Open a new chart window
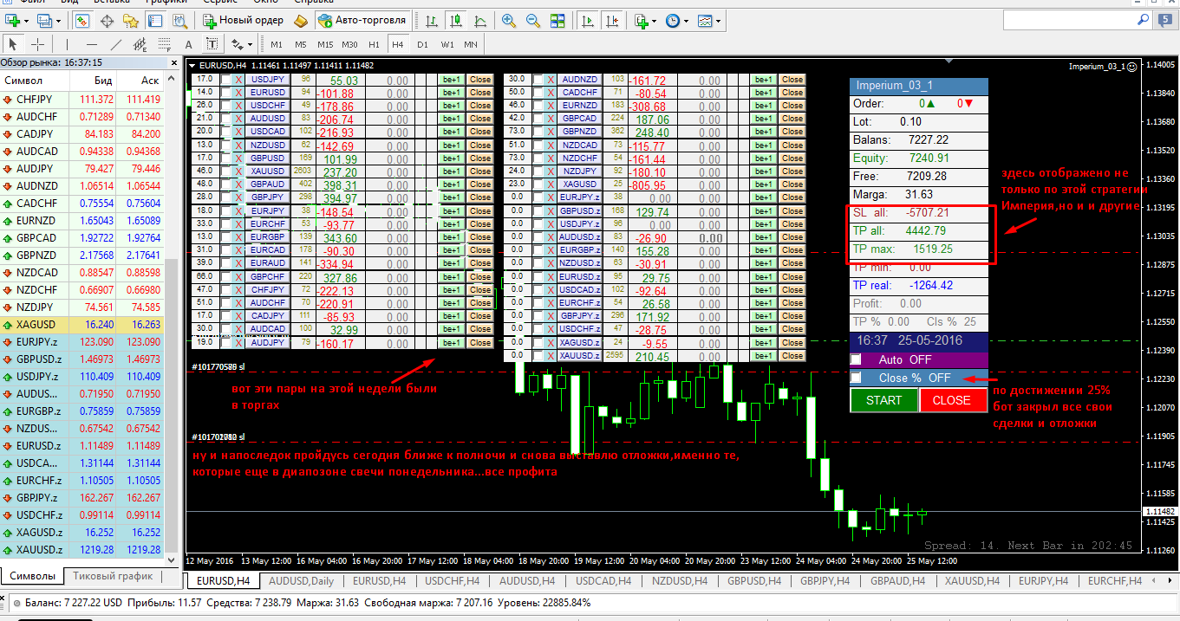 pyautogui.click(x=12, y=19)
